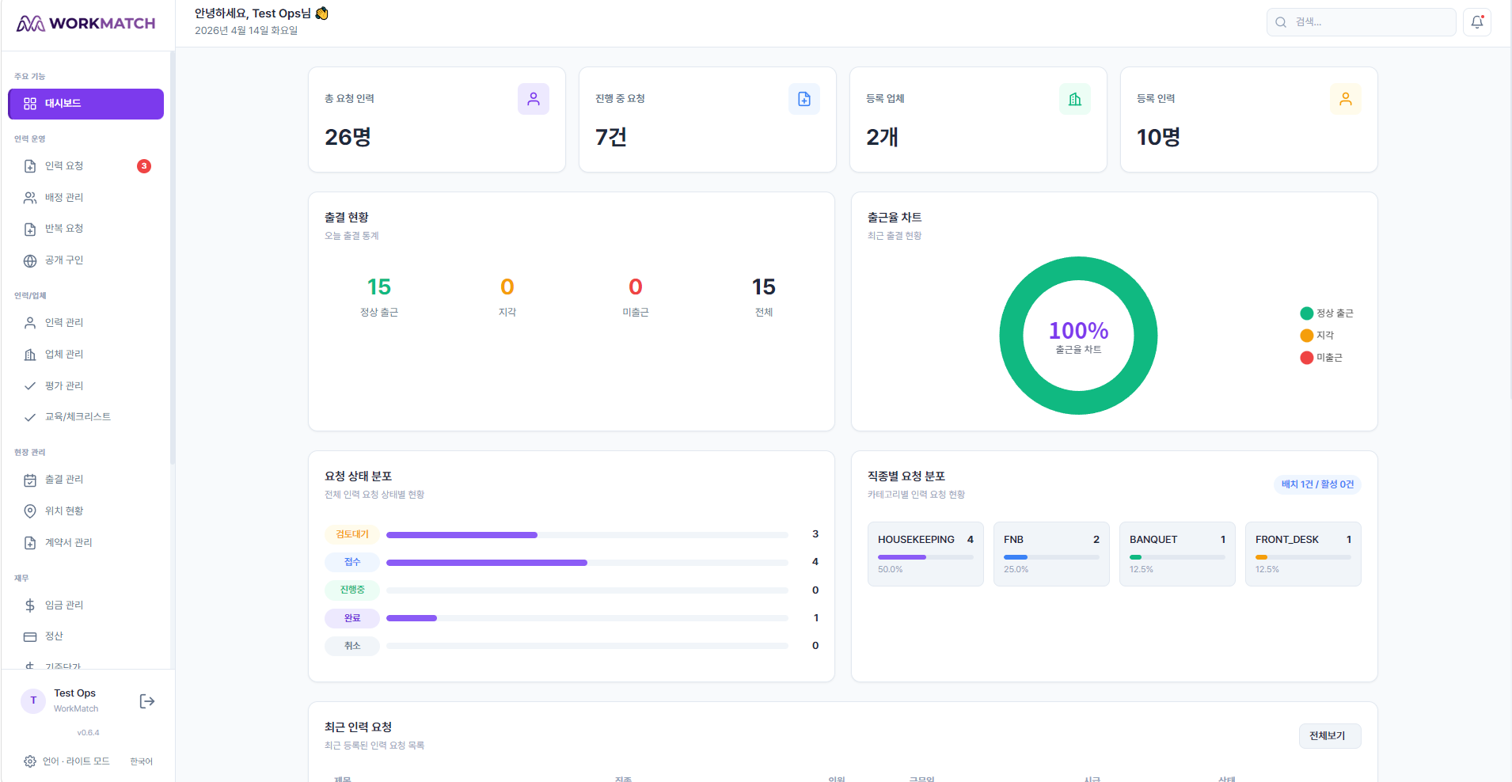Click the 전체보기 button

click(1329, 735)
